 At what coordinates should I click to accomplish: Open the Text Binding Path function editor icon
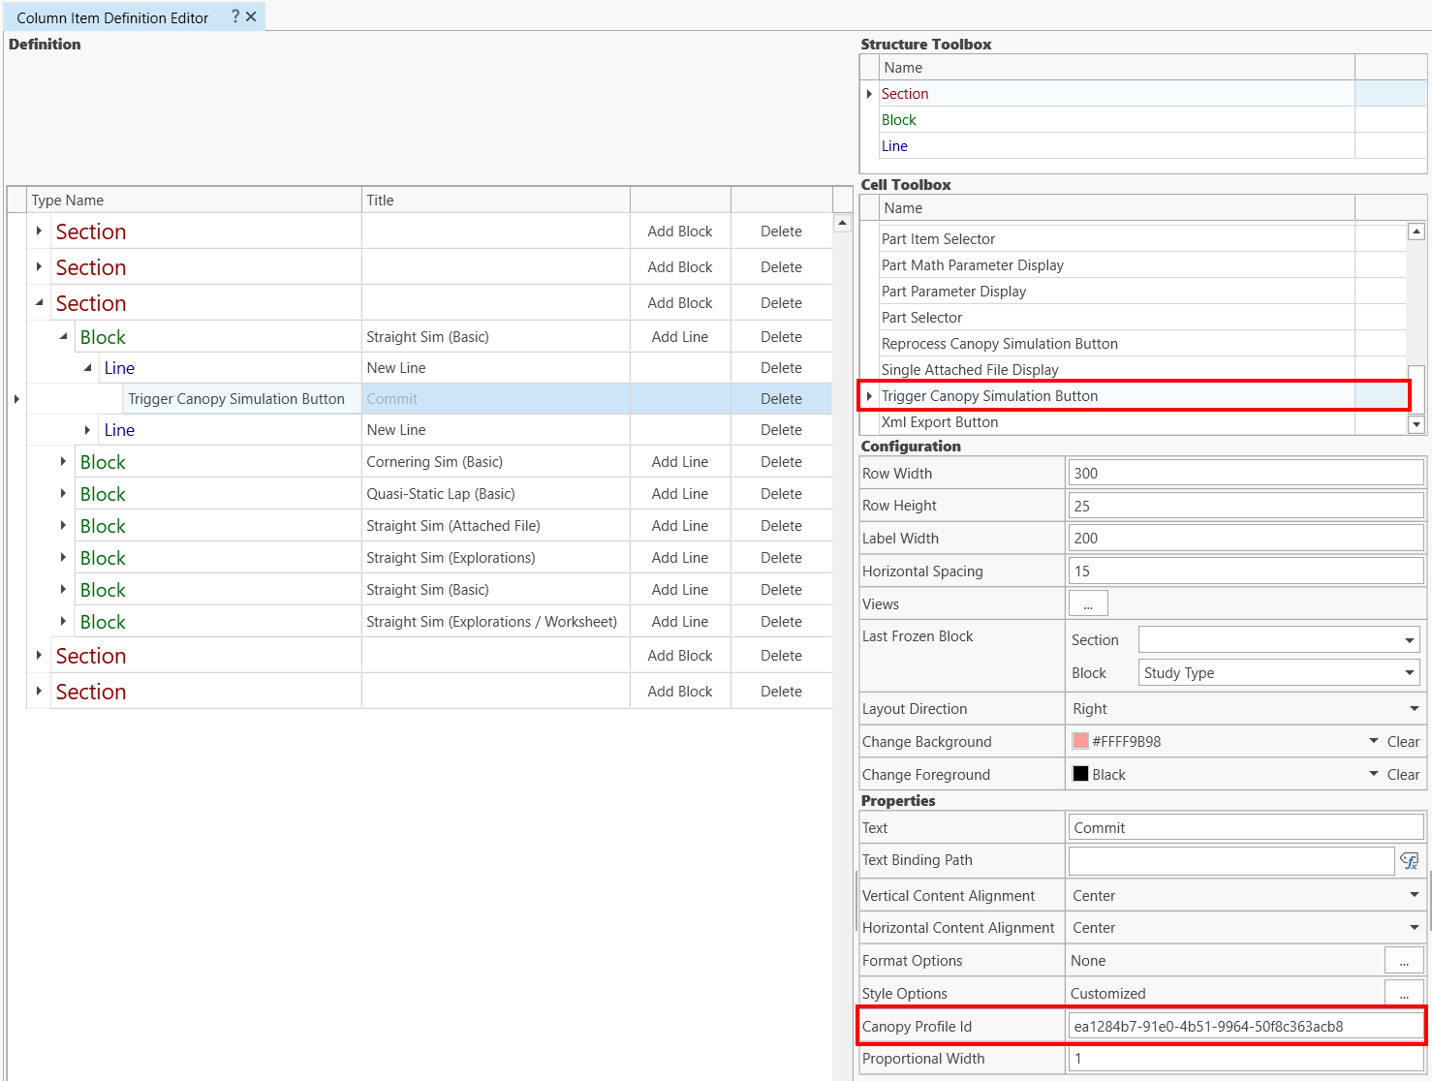tap(1409, 860)
